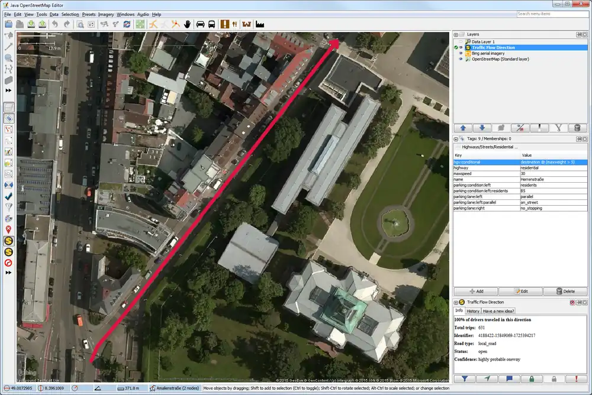Toggle visibility of Bing aerial imagery layer

(x=461, y=53)
